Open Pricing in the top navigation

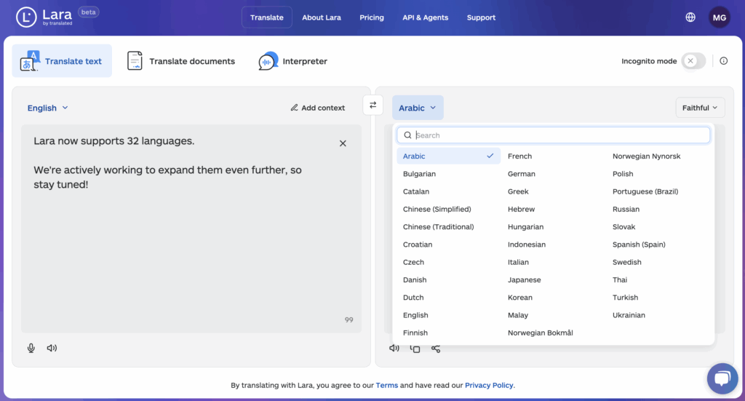click(x=371, y=17)
